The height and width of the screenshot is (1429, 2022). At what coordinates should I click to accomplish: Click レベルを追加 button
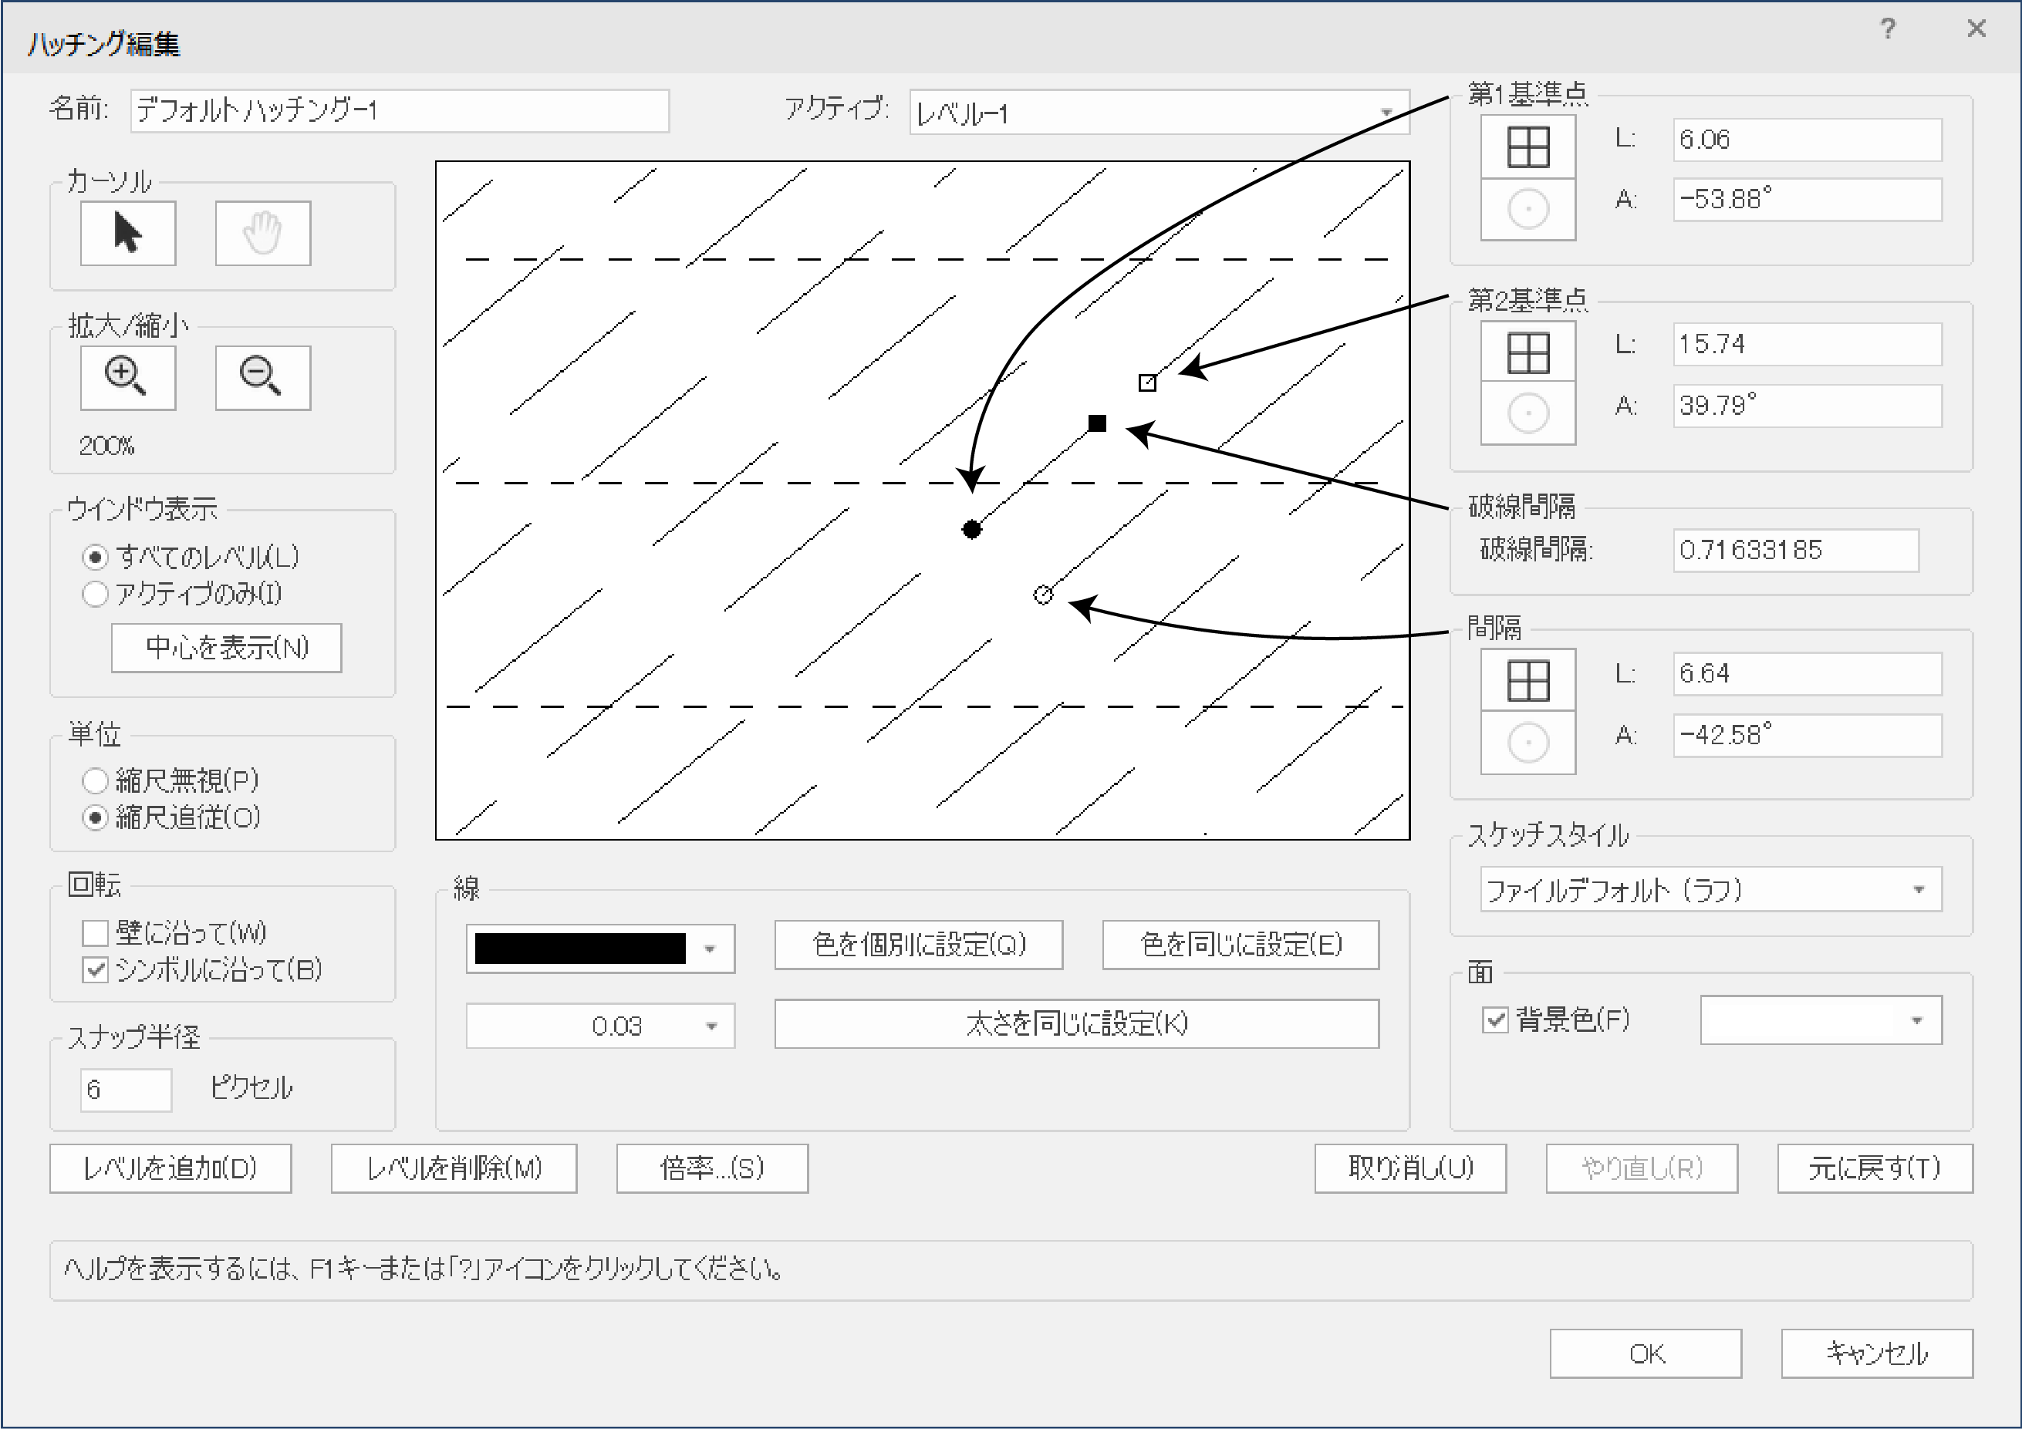pyautogui.click(x=170, y=1168)
